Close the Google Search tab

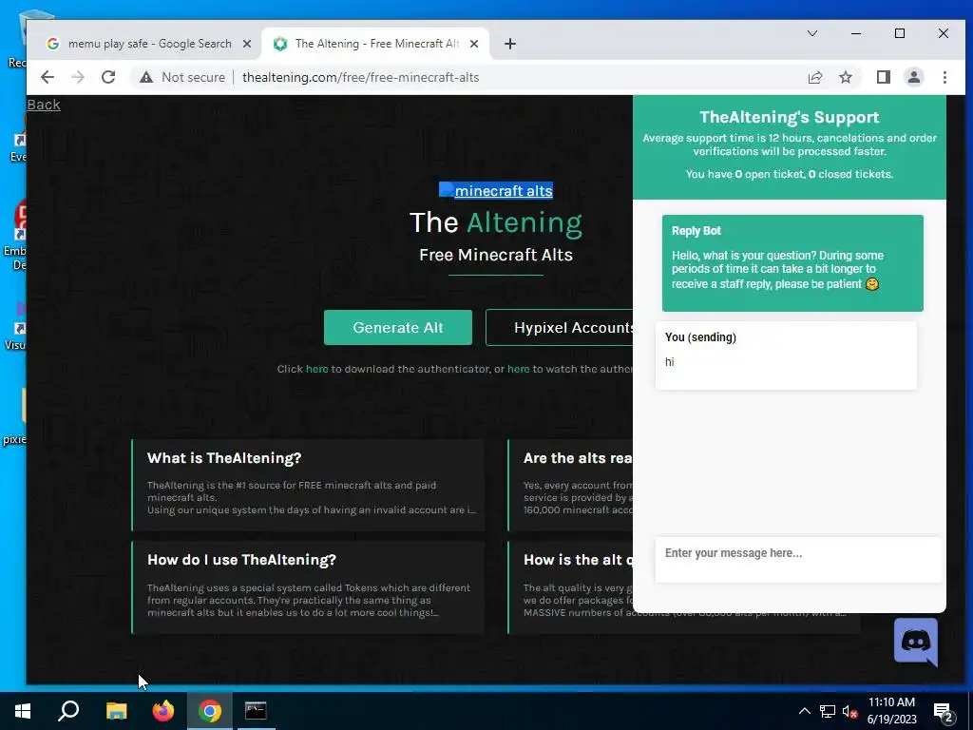(247, 44)
